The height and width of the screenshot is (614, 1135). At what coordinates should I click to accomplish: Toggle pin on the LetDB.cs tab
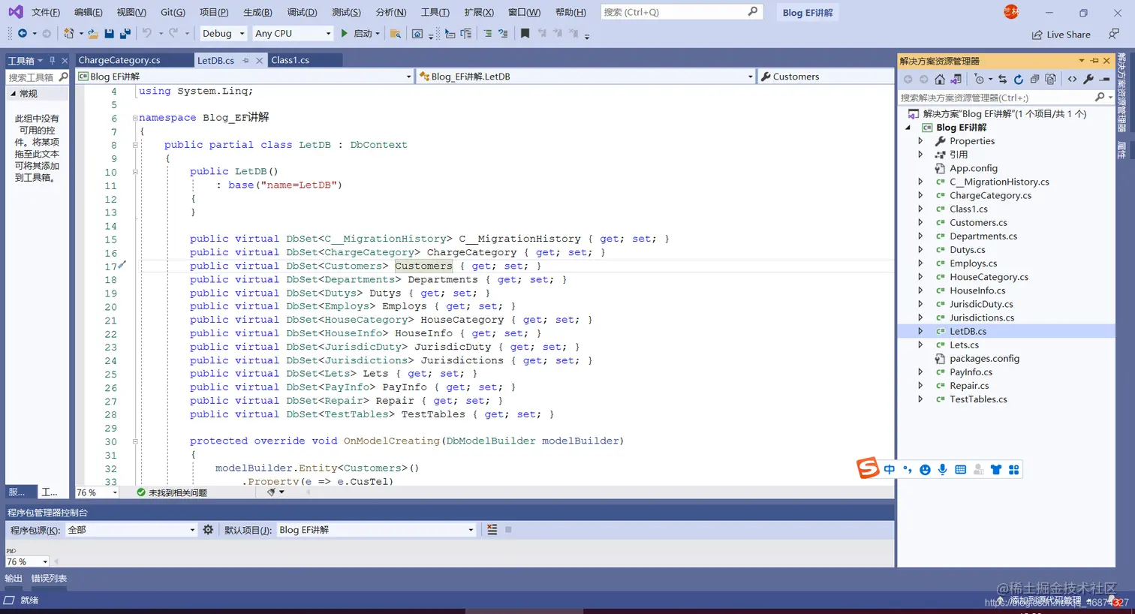[x=245, y=61]
